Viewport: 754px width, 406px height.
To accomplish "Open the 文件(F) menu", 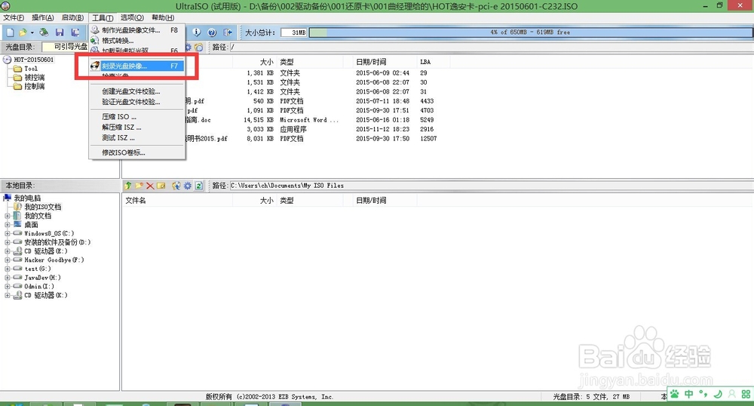I will (14, 17).
